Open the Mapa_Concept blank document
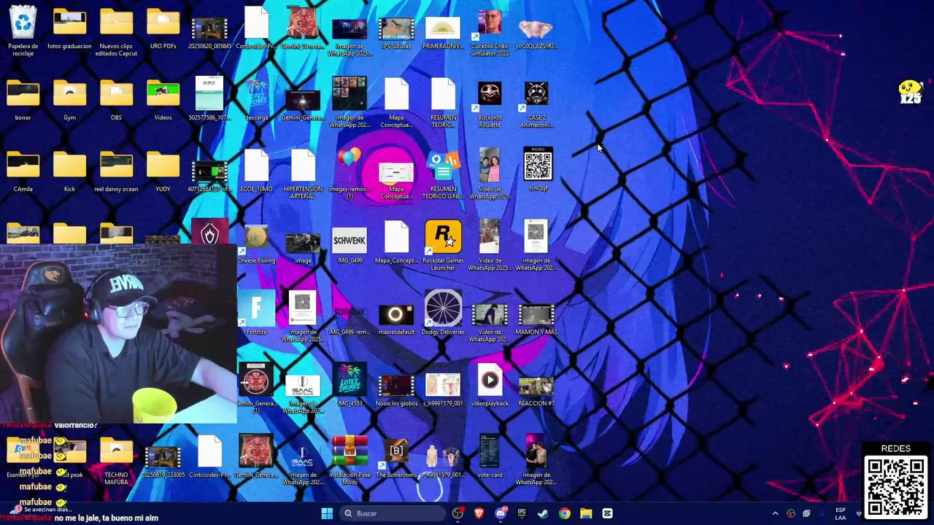The width and height of the screenshot is (934, 525). tap(396, 243)
